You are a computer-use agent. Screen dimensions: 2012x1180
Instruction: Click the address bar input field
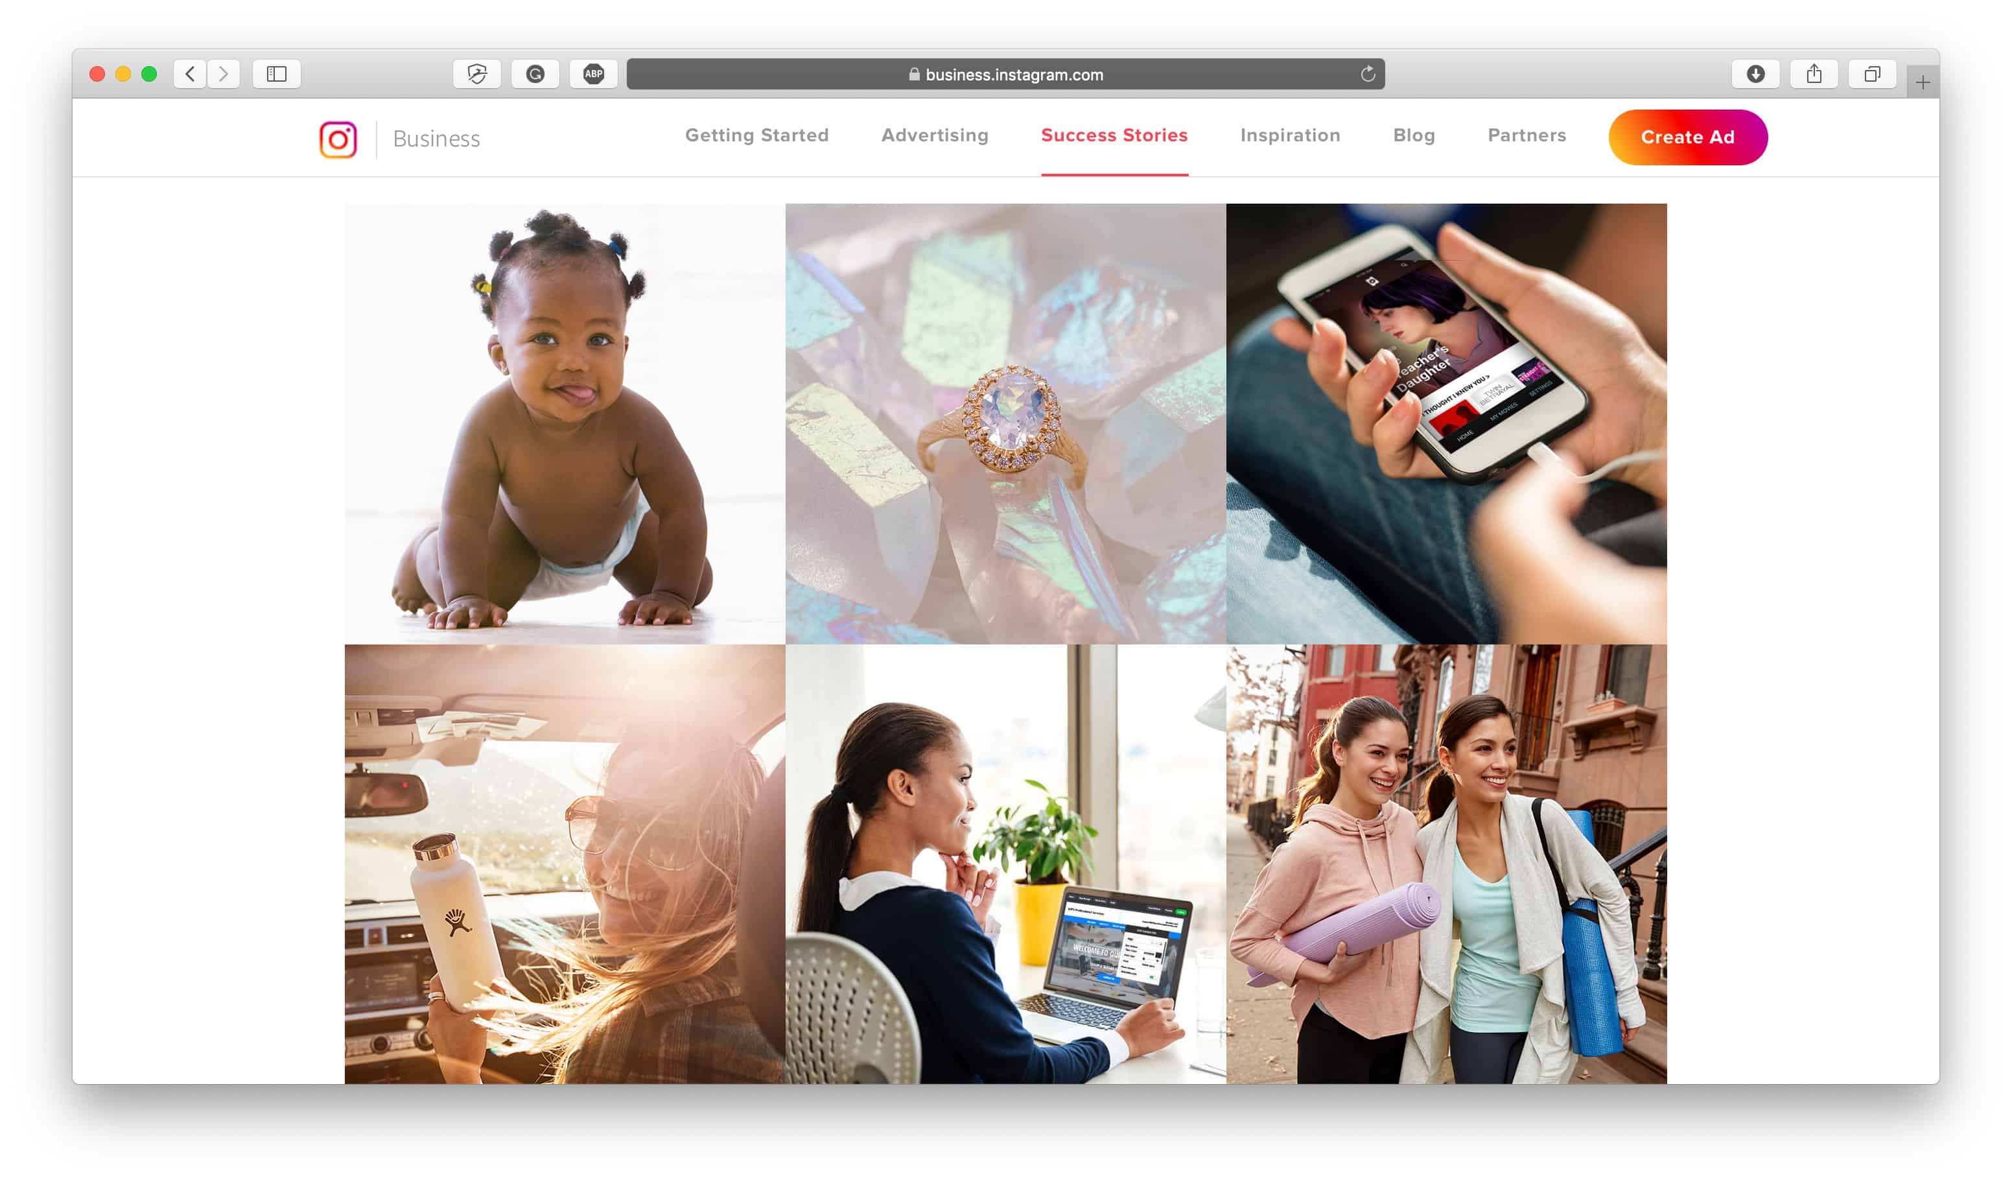point(1005,75)
